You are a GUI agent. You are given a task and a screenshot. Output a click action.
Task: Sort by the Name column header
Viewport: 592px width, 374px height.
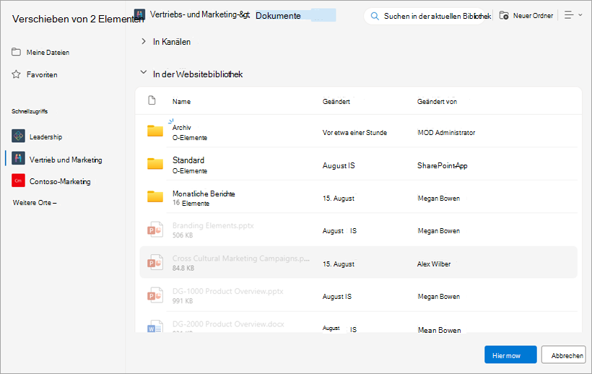coord(182,102)
